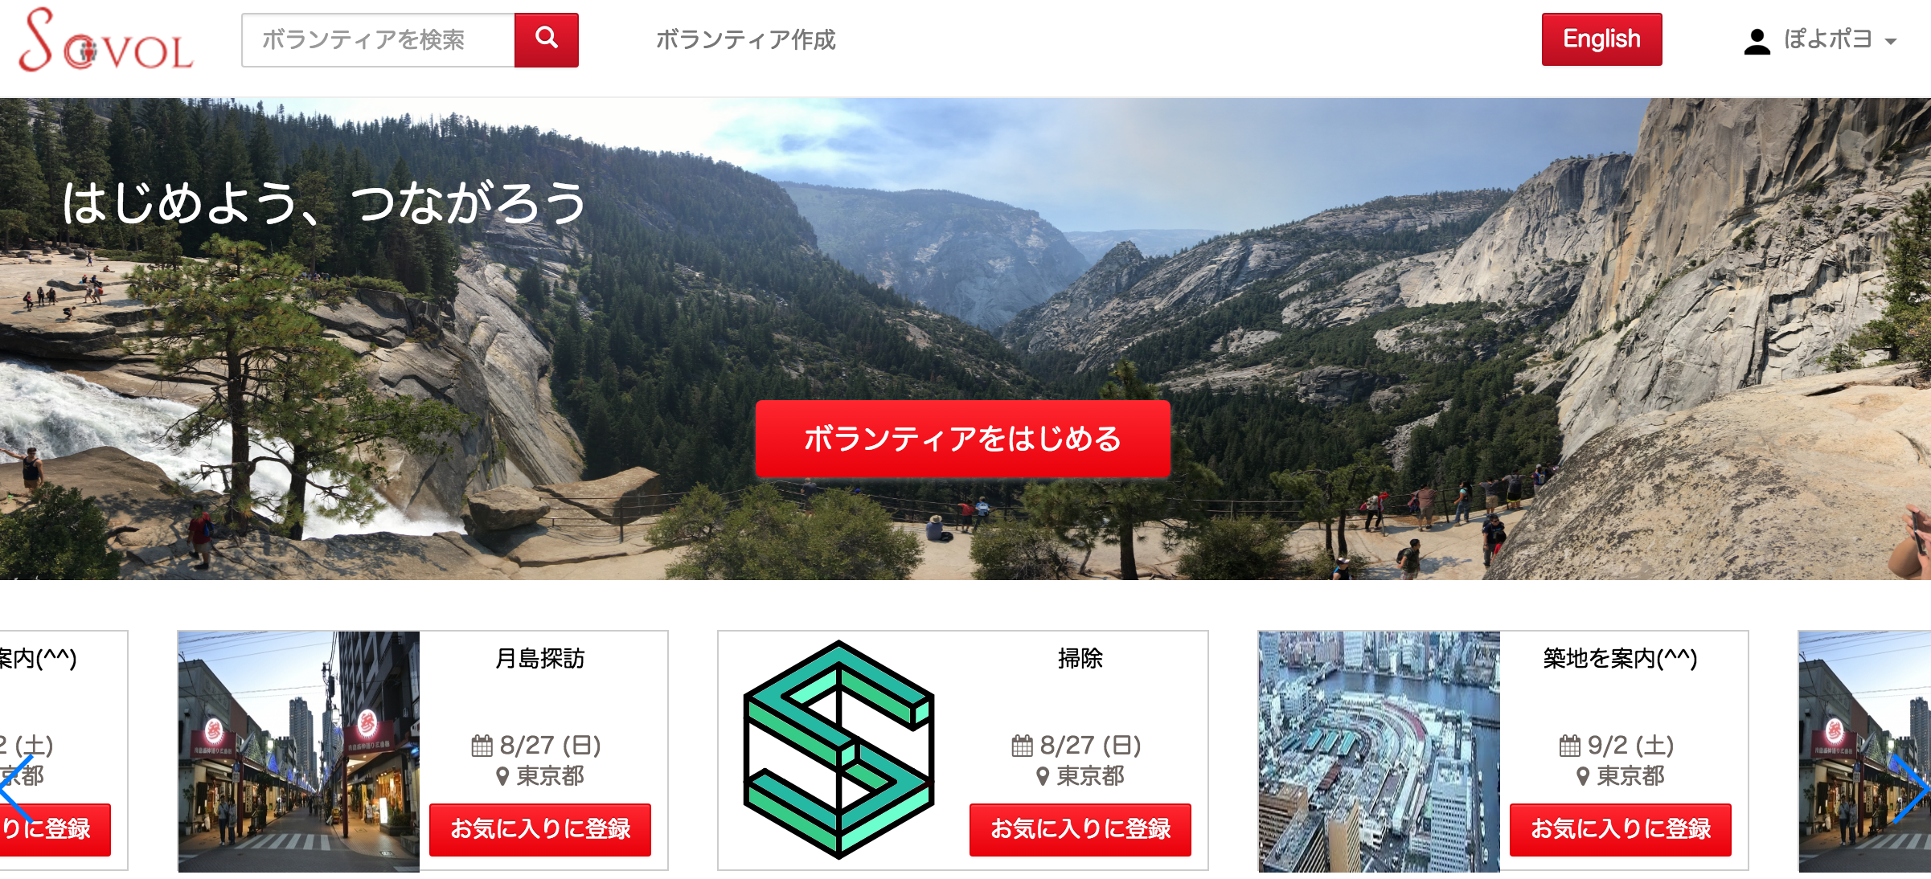Click the dropdown caret beside username
This screenshot has height=879, width=1931.
[1891, 42]
